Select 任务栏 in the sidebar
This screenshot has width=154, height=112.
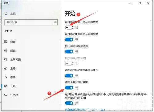[x=14, y=95]
